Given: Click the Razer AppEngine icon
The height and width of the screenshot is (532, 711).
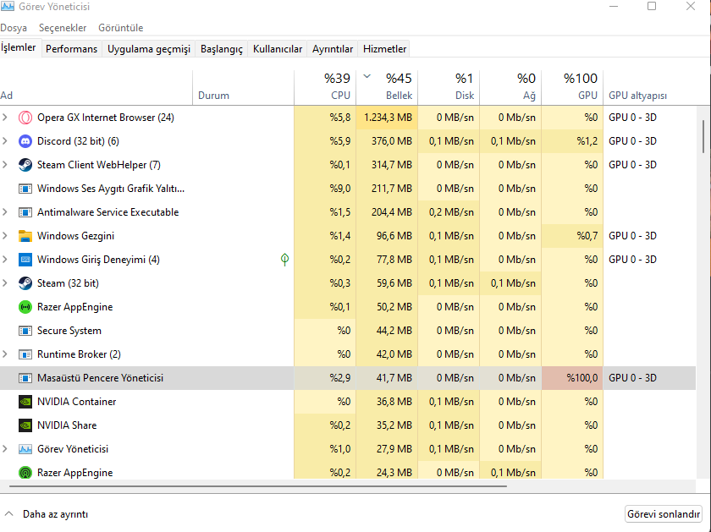Looking at the screenshot, I should click(25, 307).
